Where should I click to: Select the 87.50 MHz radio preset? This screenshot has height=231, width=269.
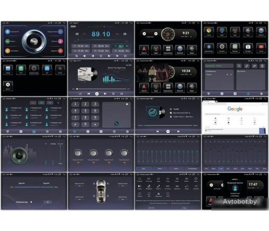point(80,46)
